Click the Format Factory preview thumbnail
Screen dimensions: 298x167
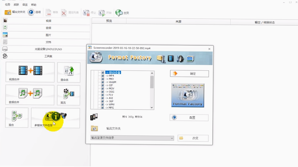click(x=188, y=95)
